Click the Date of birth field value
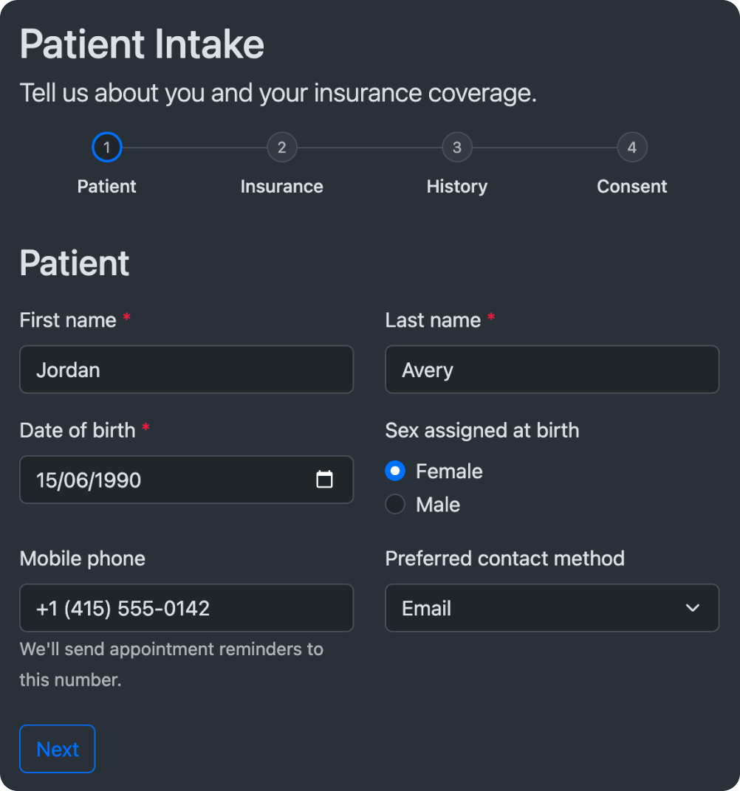 click(89, 480)
